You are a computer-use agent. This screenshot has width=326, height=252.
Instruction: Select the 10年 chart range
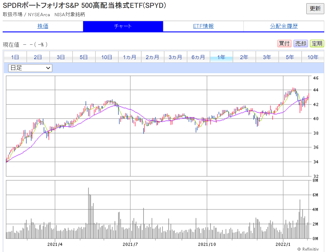pyautogui.click(x=313, y=57)
